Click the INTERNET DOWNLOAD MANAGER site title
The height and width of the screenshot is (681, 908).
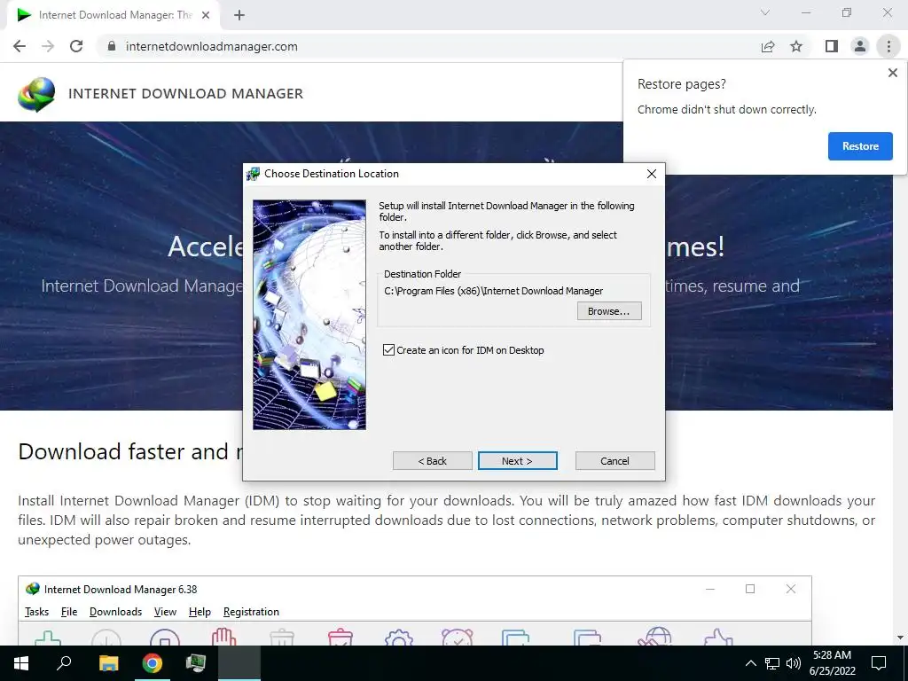point(185,94)
